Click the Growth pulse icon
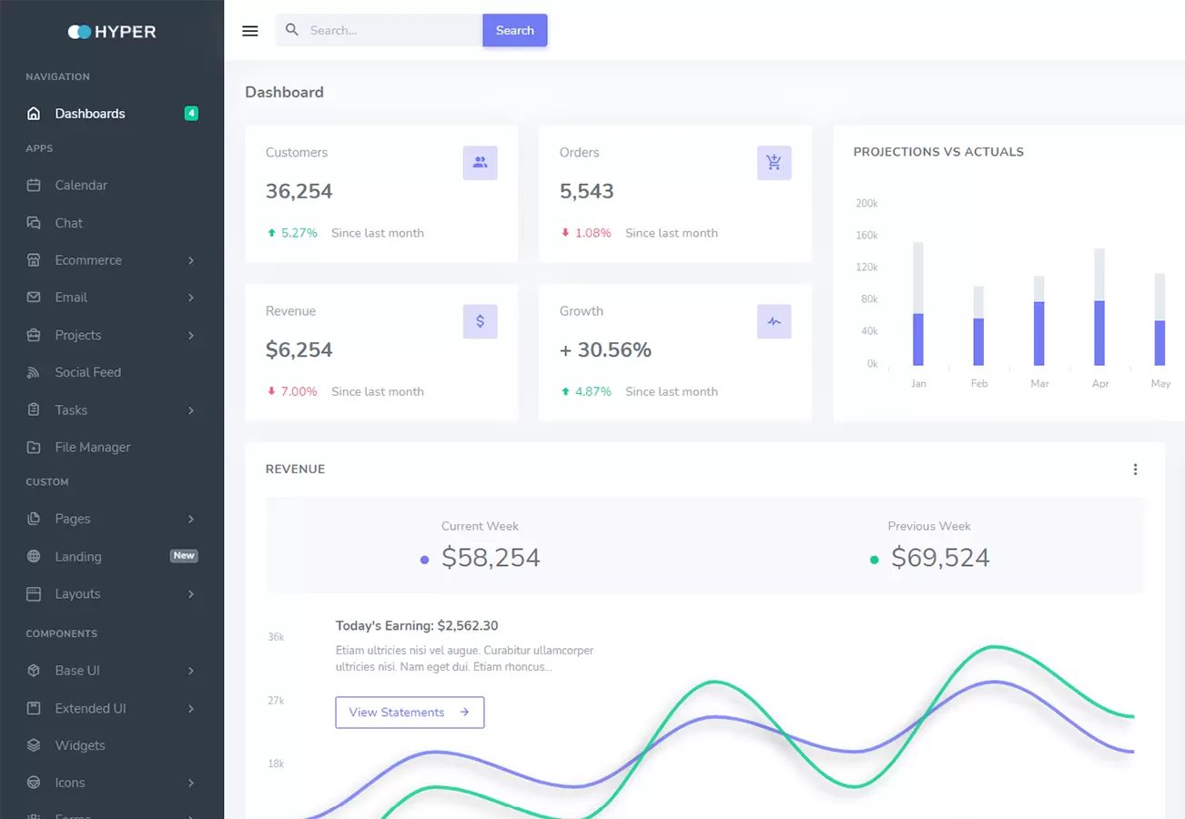 [x=775, y=321]
